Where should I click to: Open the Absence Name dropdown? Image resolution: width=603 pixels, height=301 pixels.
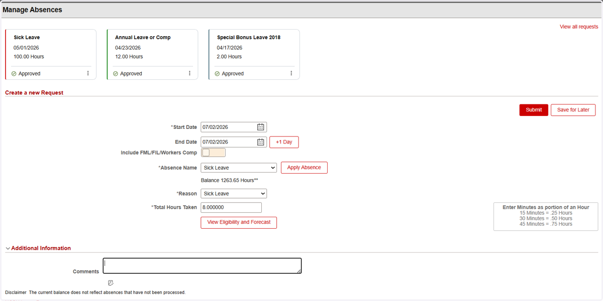[239, 168]
